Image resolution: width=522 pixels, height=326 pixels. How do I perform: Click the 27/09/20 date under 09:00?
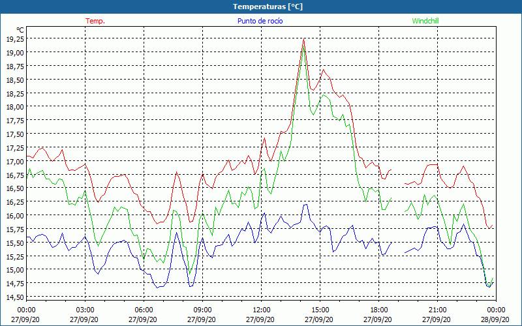pos(202,319)
